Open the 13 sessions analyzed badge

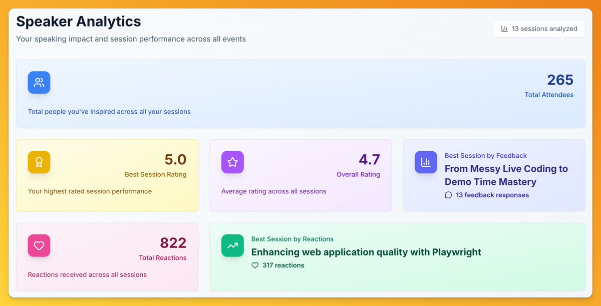539,29
